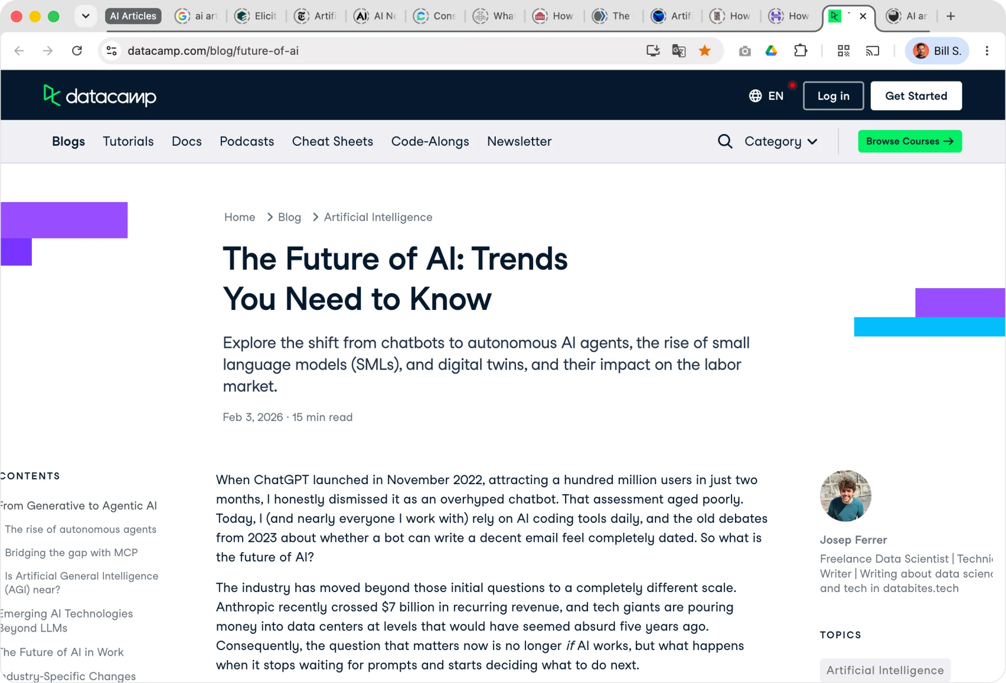Switch to the Google 'ai art' tab

pos(196,16)
